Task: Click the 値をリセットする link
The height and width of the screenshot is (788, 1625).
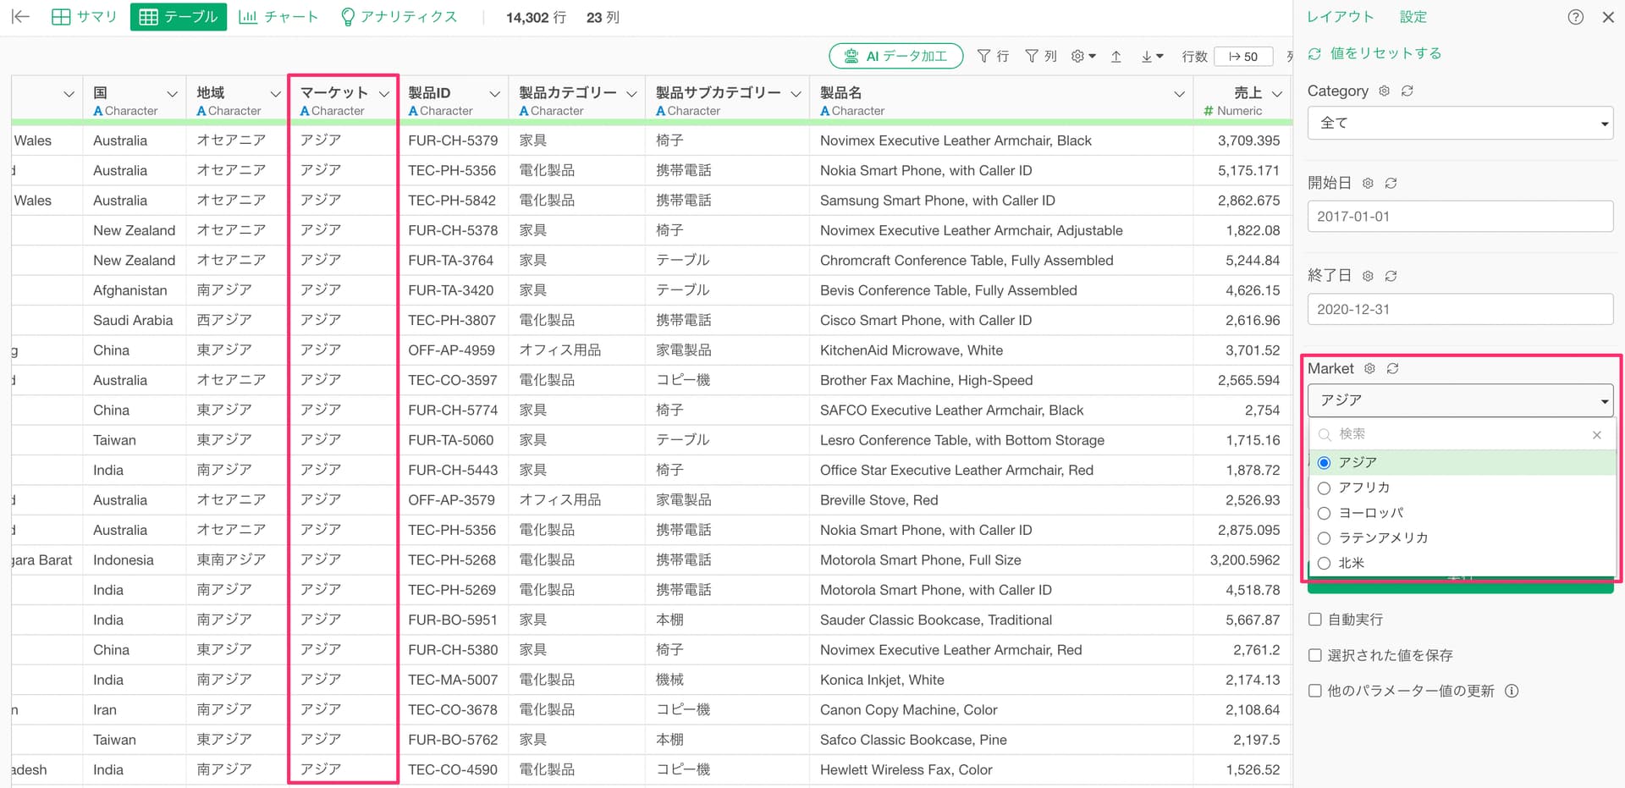Action: tap(1385, 53)
